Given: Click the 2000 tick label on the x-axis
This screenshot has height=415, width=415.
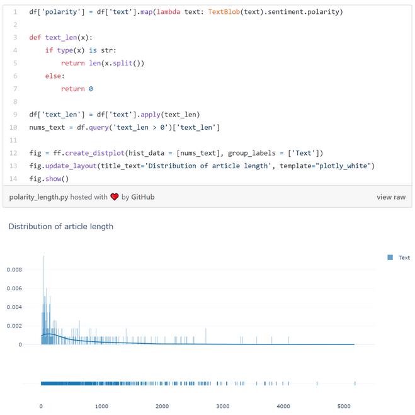Looking at the screenshot, I should coord(162,407).
